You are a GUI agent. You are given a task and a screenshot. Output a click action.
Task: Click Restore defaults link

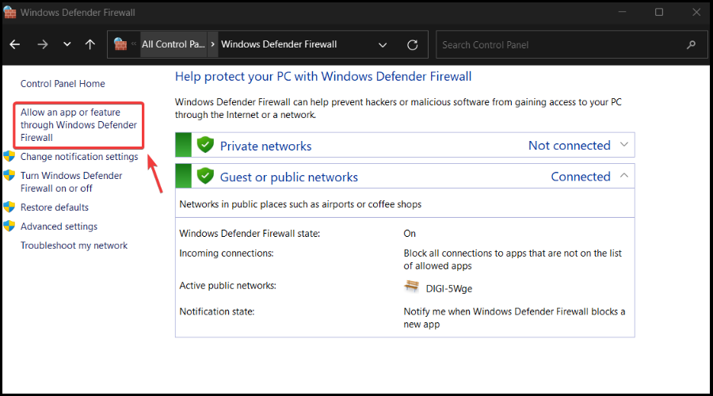[x=55, y=208]
